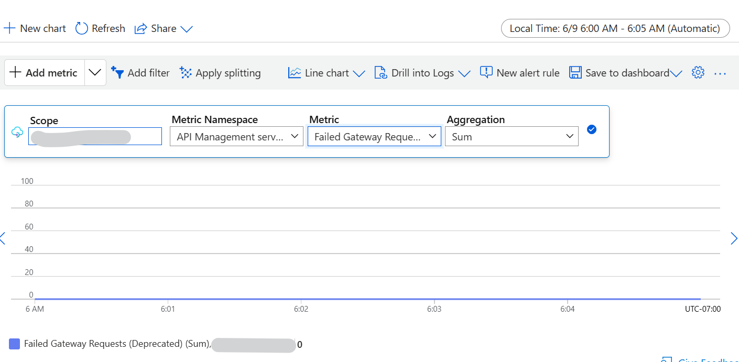Click the cloud scope icon
739x362 pixels.
click(x=17, y=131)
